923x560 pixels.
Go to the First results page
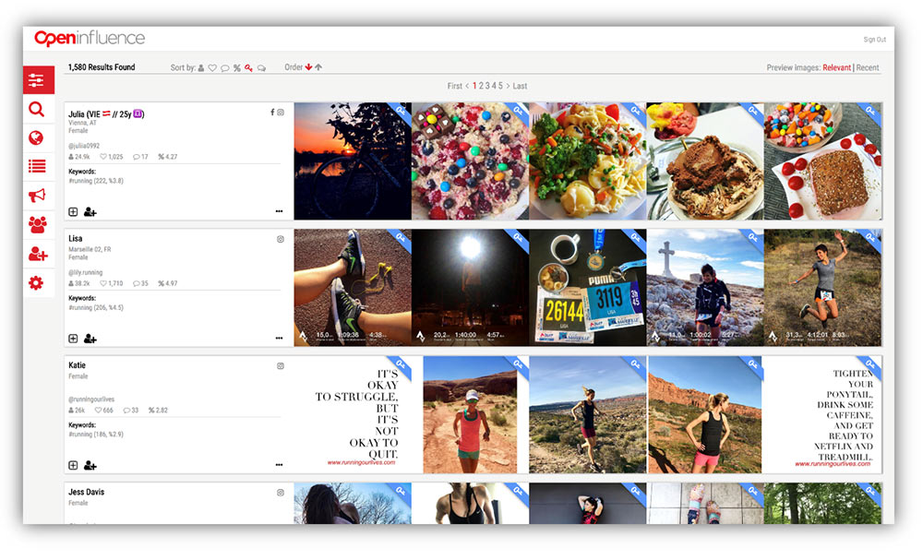pyautogui.click(x=454, y=86)
